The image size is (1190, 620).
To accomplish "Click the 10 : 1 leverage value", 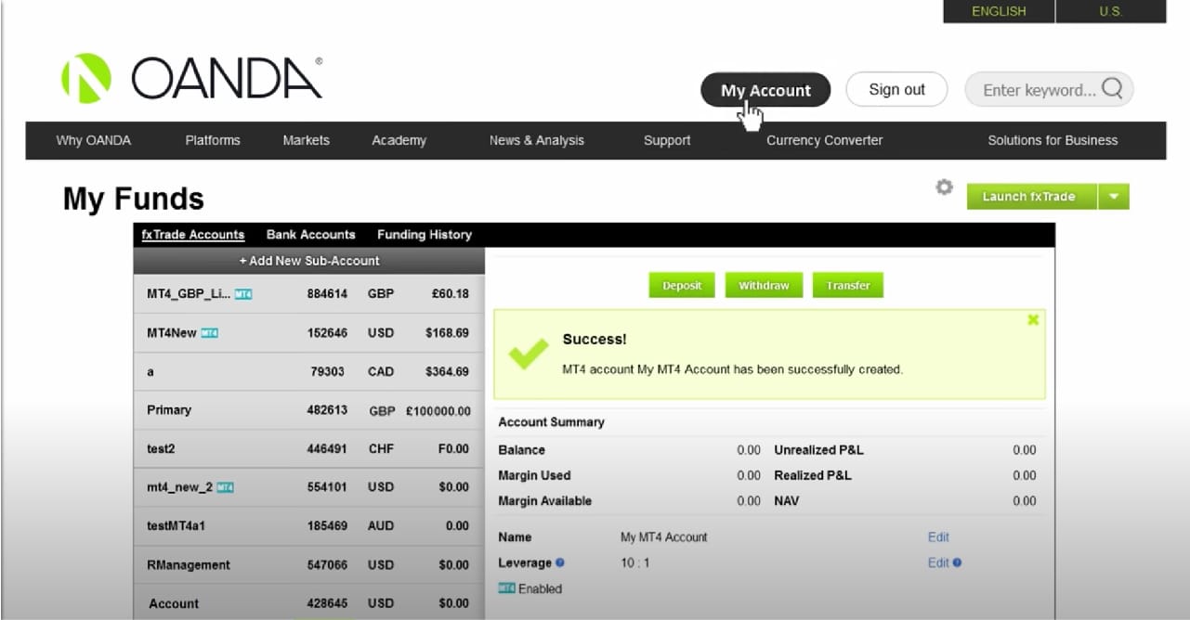I will (636, 562).
